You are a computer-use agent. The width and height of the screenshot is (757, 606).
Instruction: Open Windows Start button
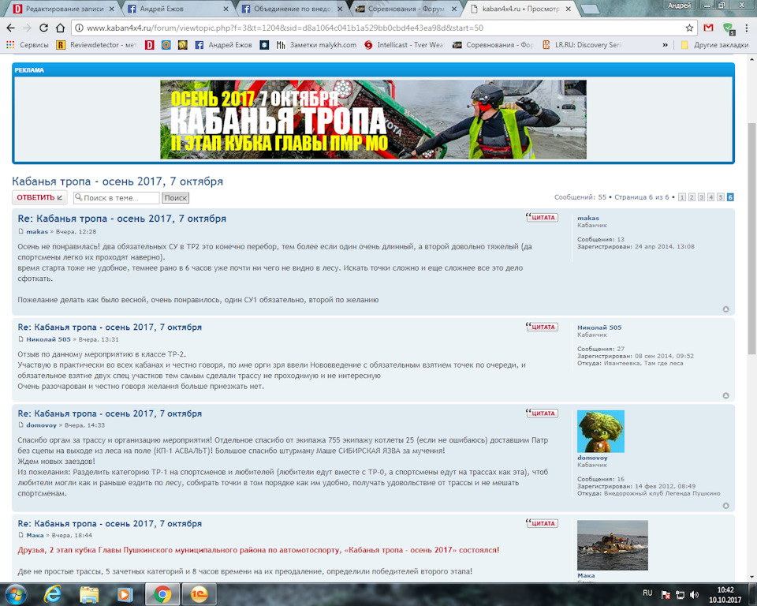15,594
